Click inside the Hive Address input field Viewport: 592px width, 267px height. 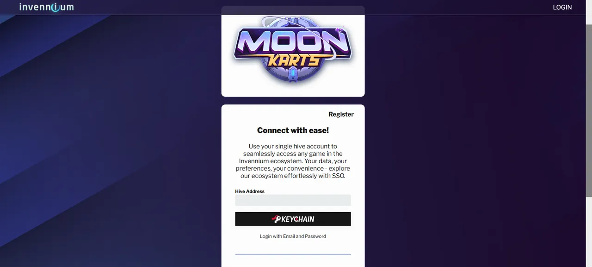(x=293, y=200)
